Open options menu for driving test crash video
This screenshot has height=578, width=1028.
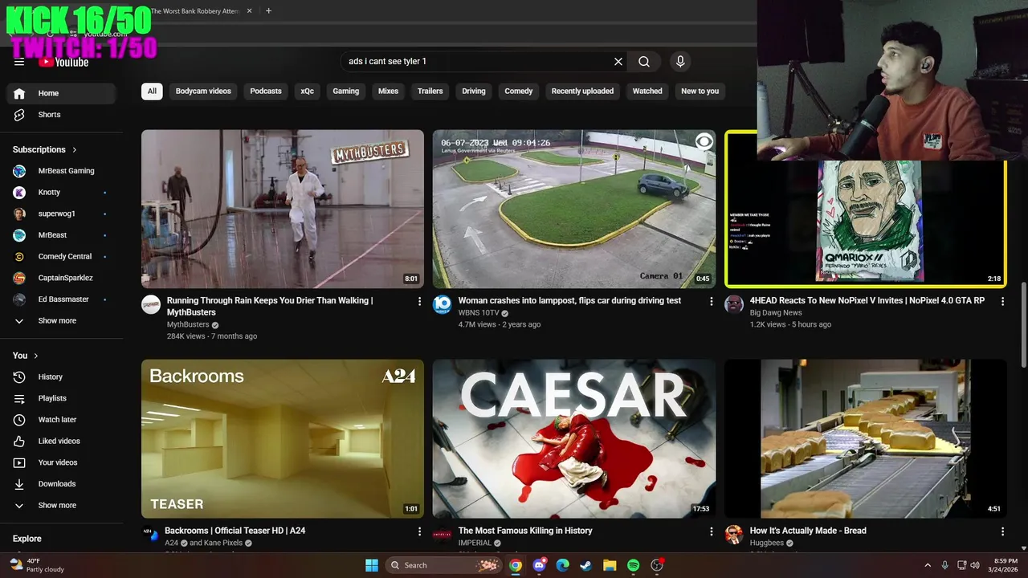coord(711,301)
